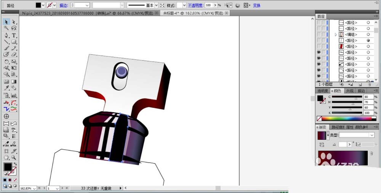This screenshot has height=193, width=381.
Task: Open the stroke weight dropdown
Action: point(87,5)
